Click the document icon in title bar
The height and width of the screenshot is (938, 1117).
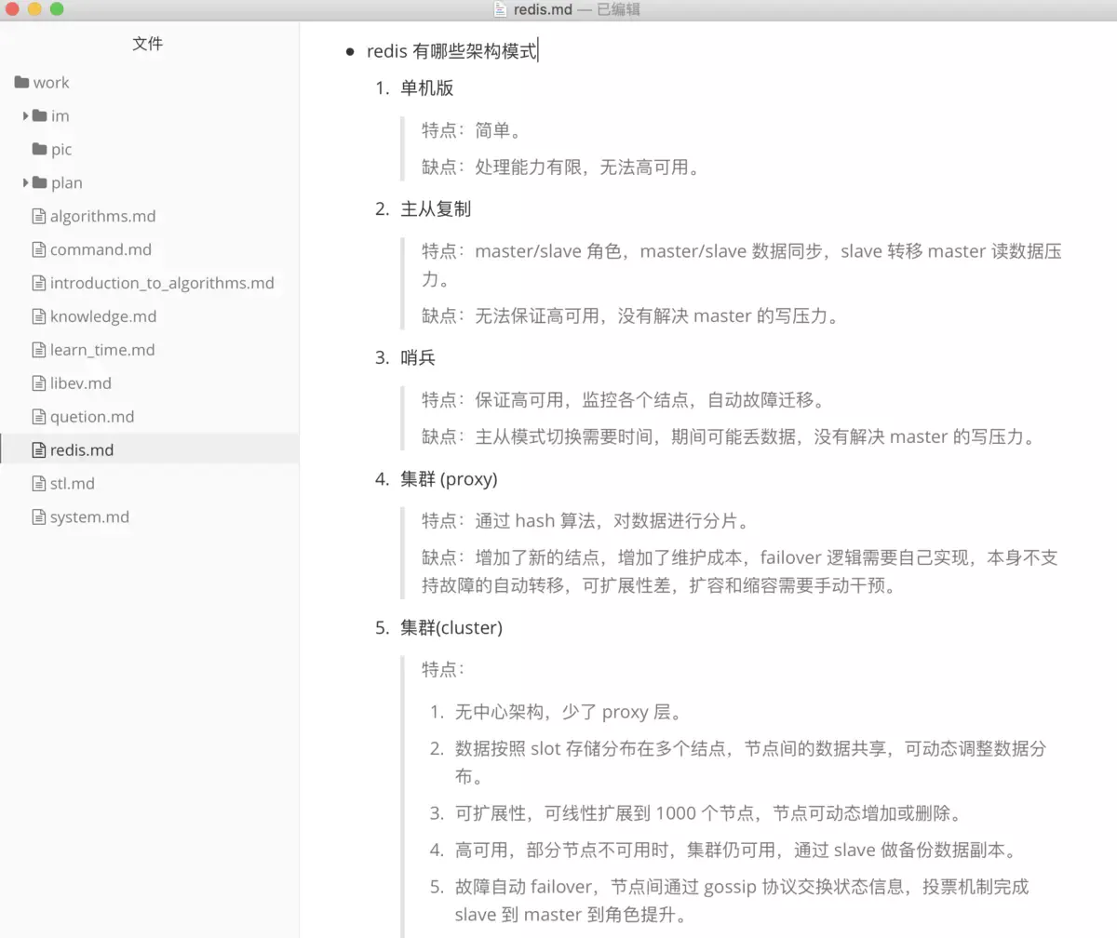pyautogui.click(x=500, y=9)
